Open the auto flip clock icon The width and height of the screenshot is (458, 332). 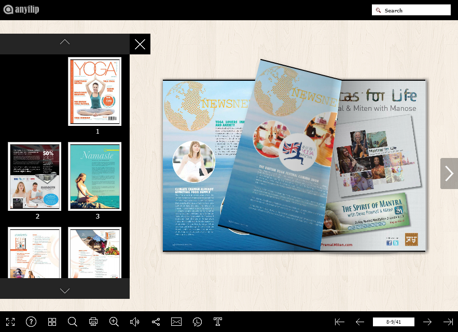[197, 322]
